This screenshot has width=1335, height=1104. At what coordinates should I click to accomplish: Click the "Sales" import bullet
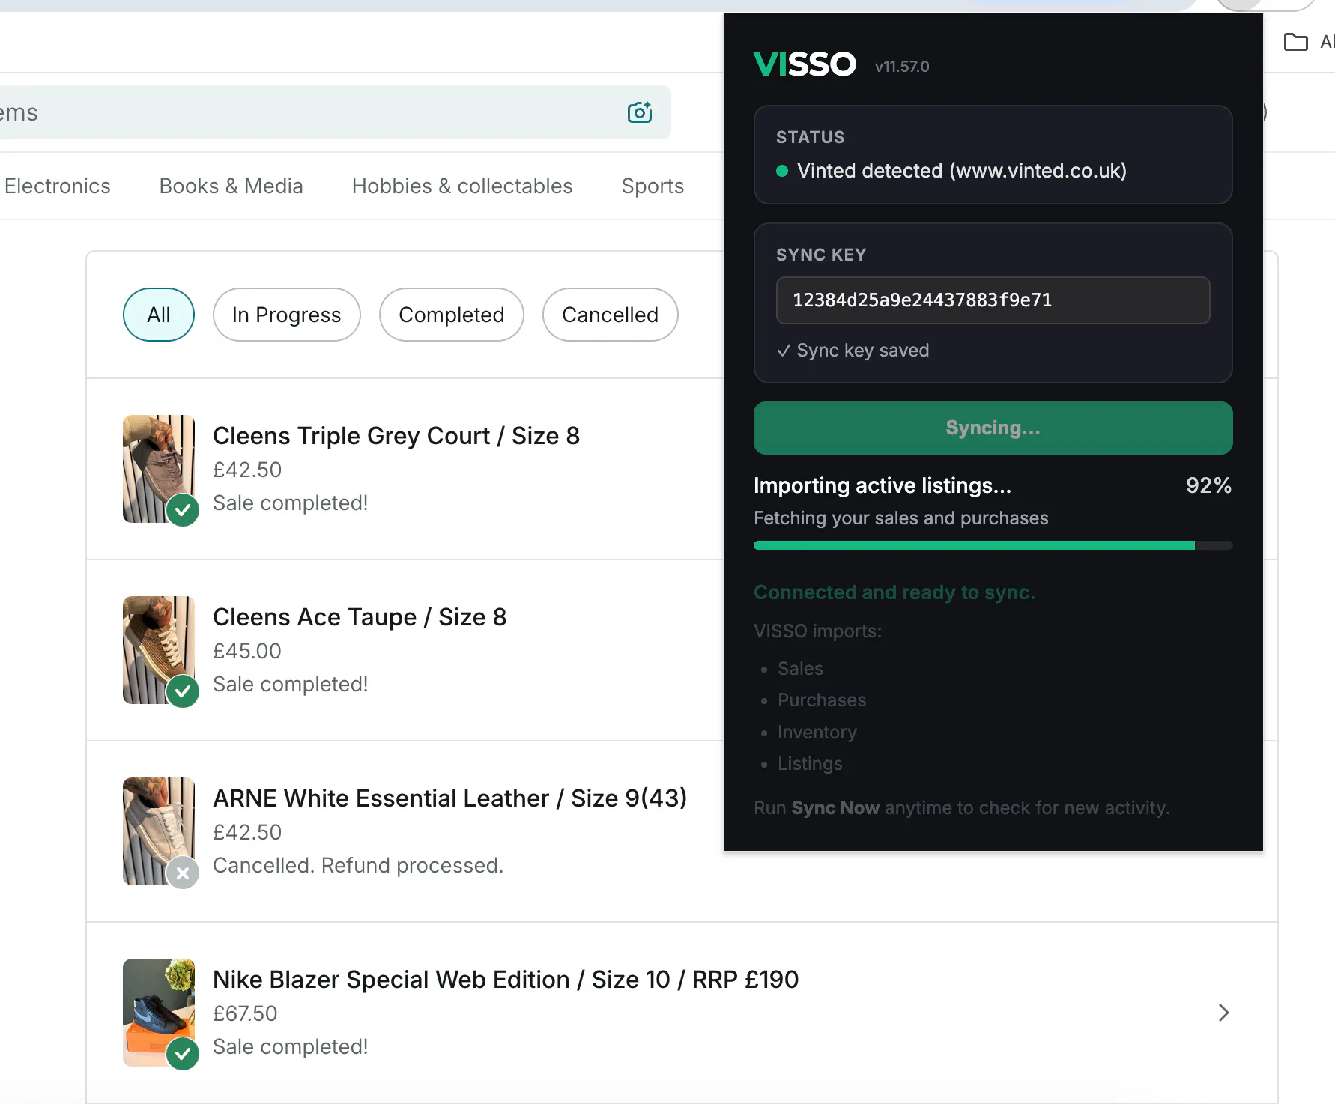(800, 669)
